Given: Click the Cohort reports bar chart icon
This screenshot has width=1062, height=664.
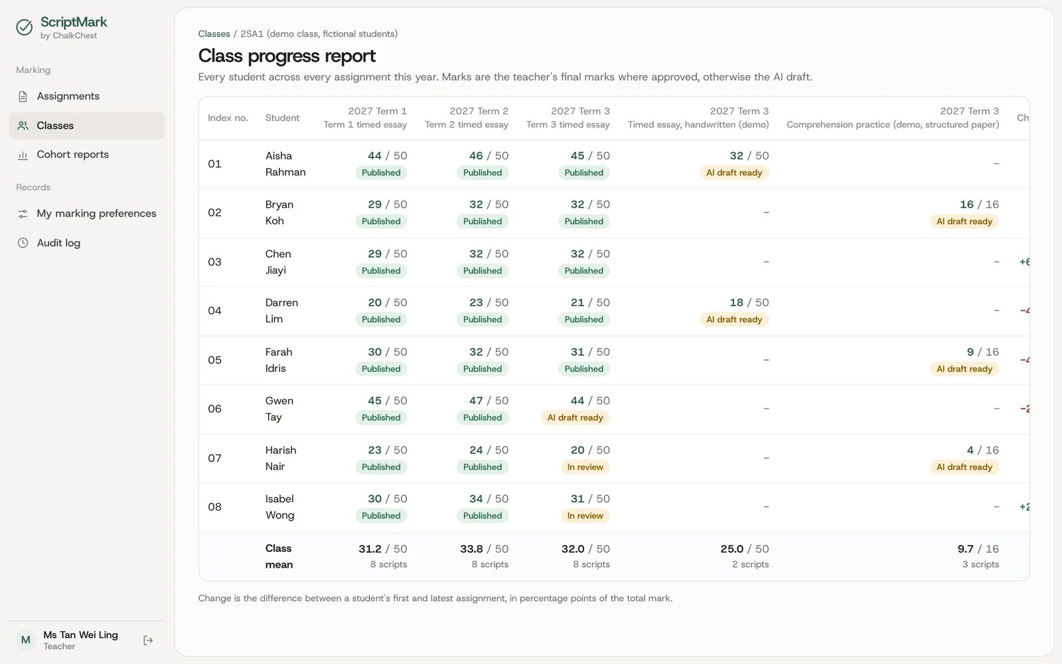Looking at the screenshot, I should pos(23,155).
